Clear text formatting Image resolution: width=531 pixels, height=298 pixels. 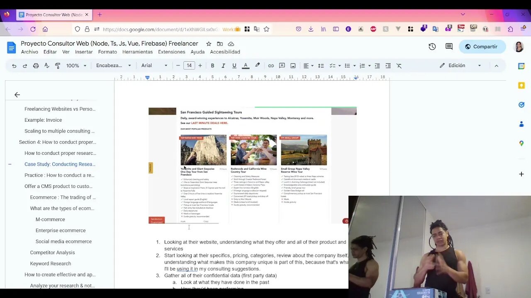pyautogui.click(x=399, y=66)
